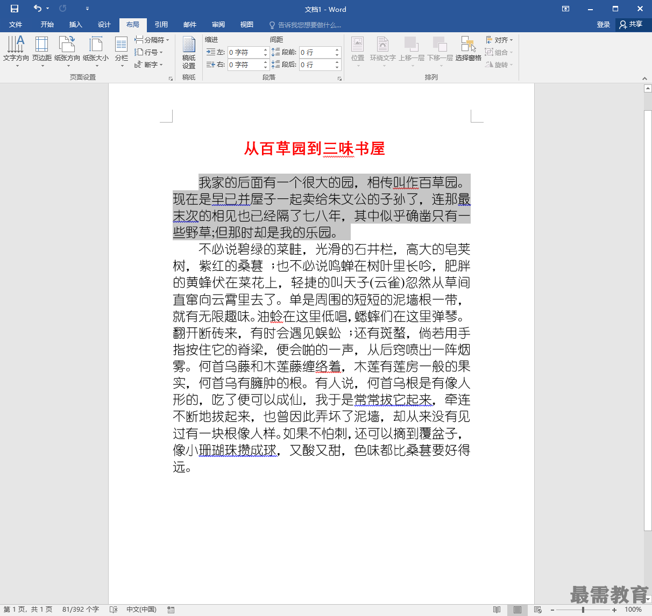The height and width of the screenshot is (616, 652).
Task: Decrease 段后 spacing with down stepper
Action: click(x=337, y=67)
